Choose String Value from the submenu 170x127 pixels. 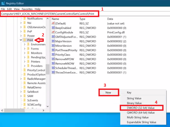pyautogui.click(x=143, y=98)
